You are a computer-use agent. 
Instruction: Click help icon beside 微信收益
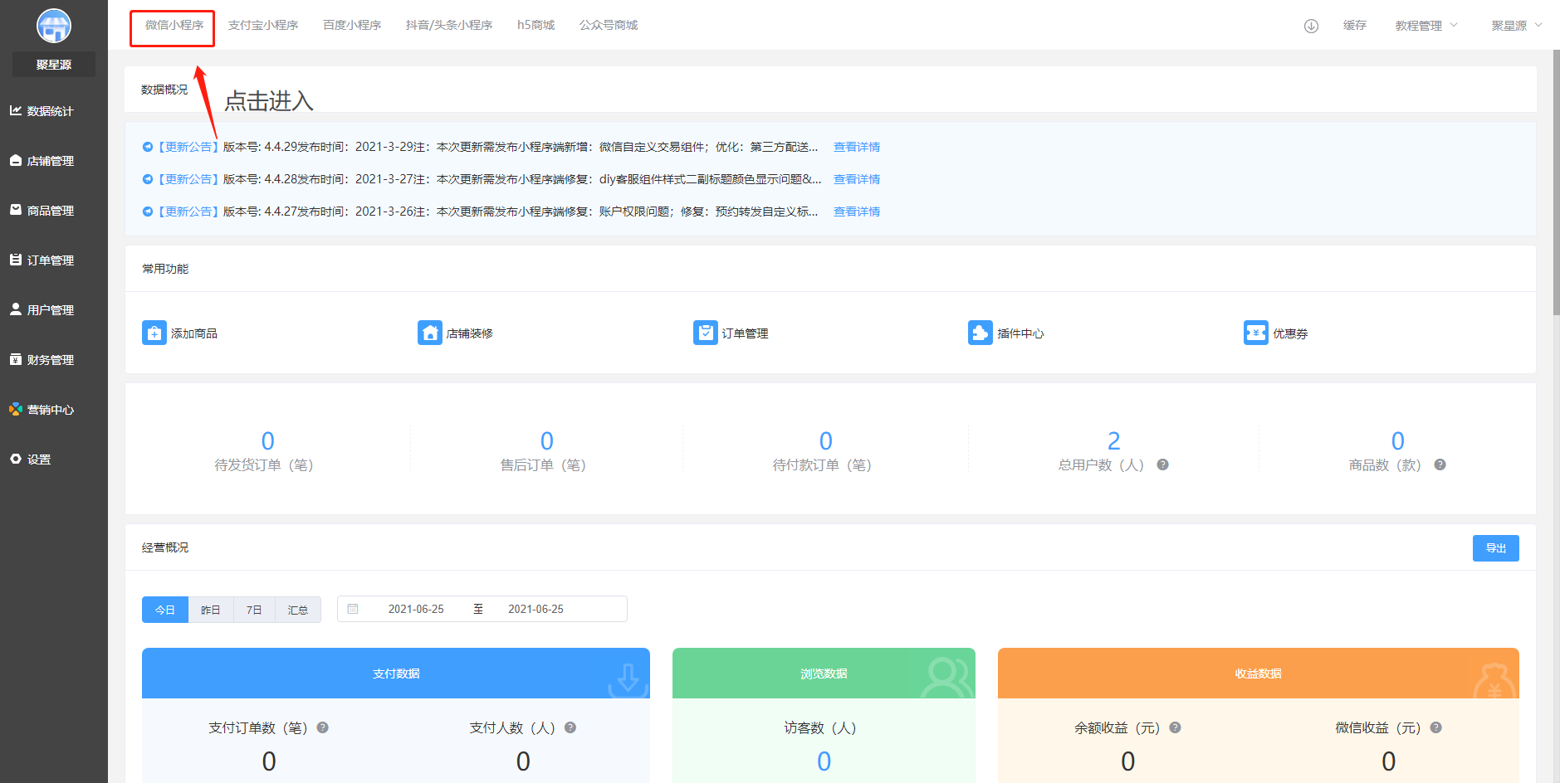coord(1436,727)
